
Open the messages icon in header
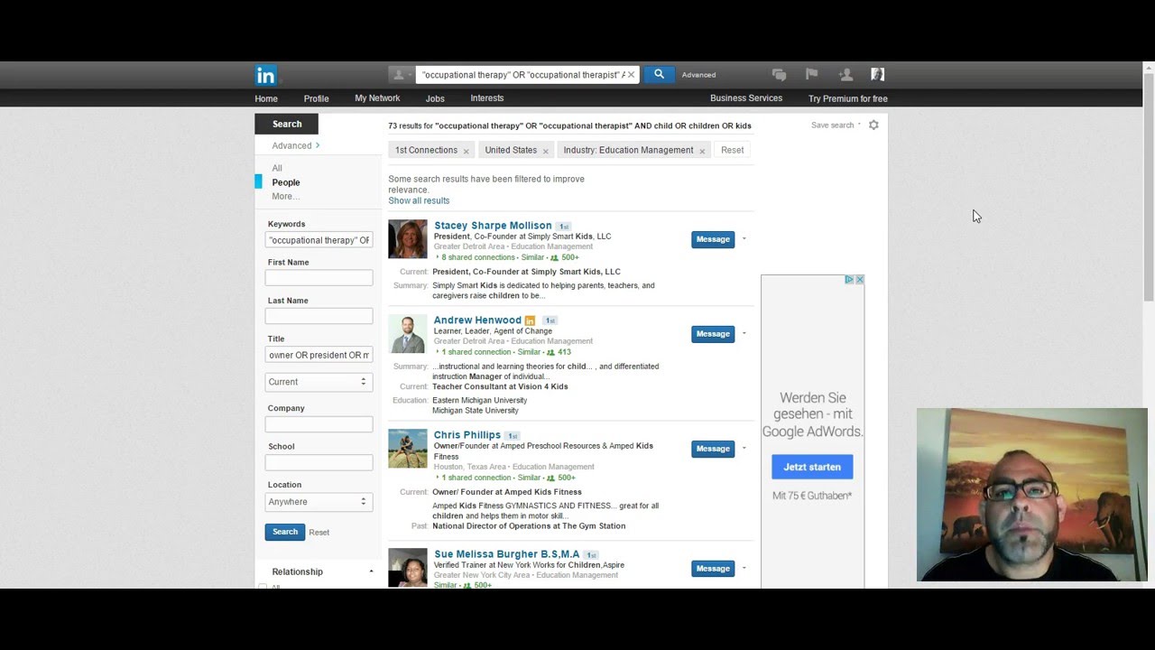[x=779, y=75]
